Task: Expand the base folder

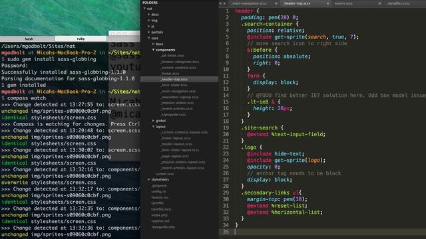Action: coord(154,44)
